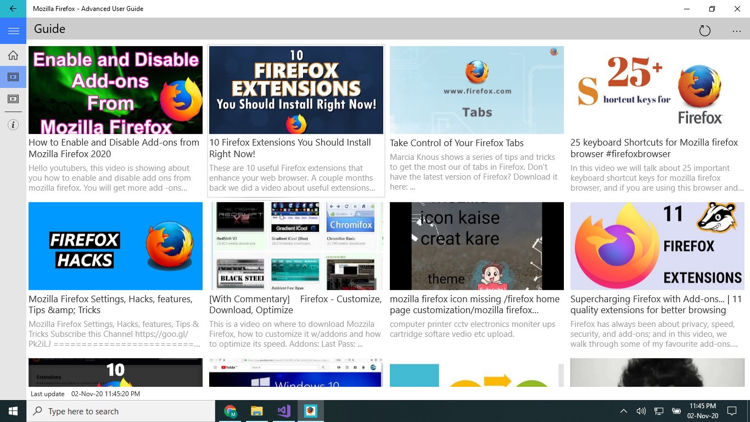Show hidden icons in the system tray
This screenshot has width=750, height=422.
click(623, 410)
